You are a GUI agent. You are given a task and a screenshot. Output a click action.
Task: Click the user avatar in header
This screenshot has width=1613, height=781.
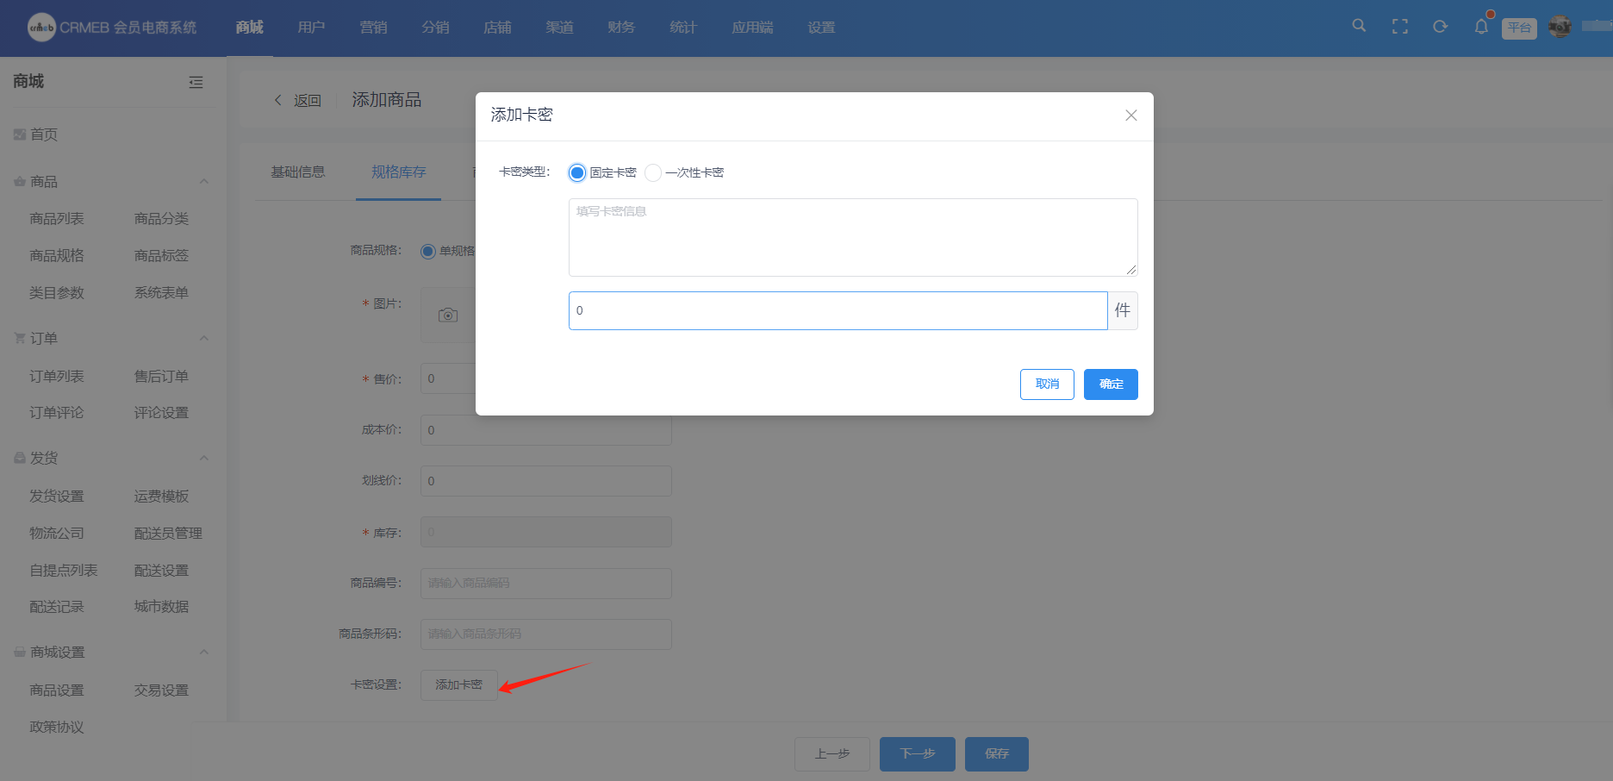1560,27
